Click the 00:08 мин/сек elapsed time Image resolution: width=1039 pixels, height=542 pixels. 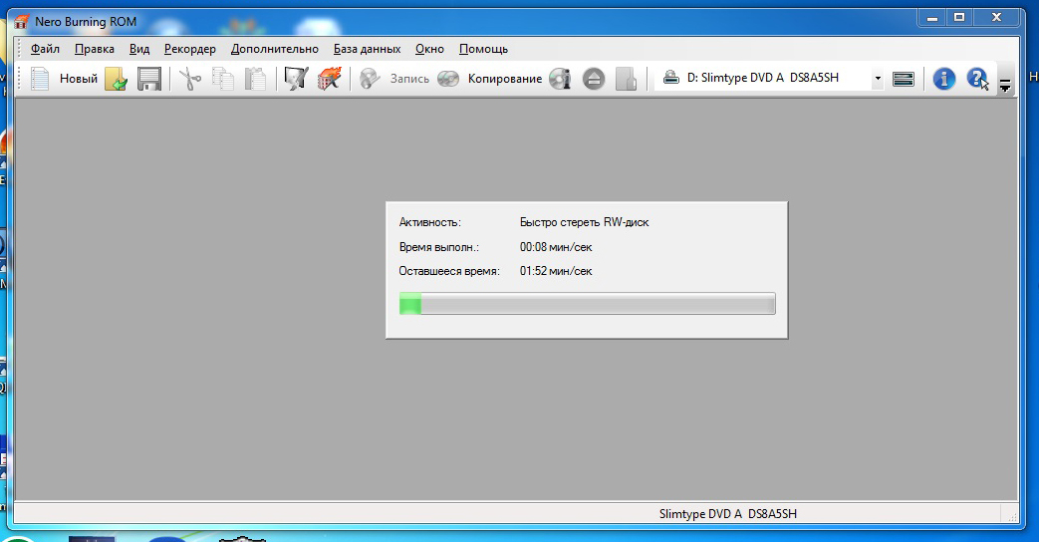click(x=556, y=247)
